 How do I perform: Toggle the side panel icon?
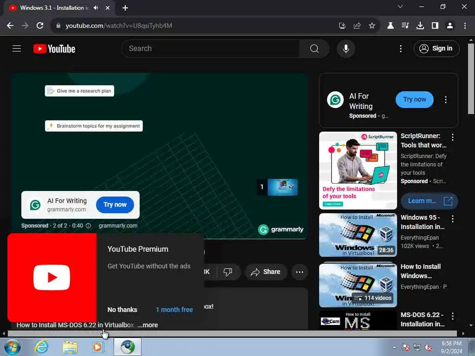coord(435,26)
